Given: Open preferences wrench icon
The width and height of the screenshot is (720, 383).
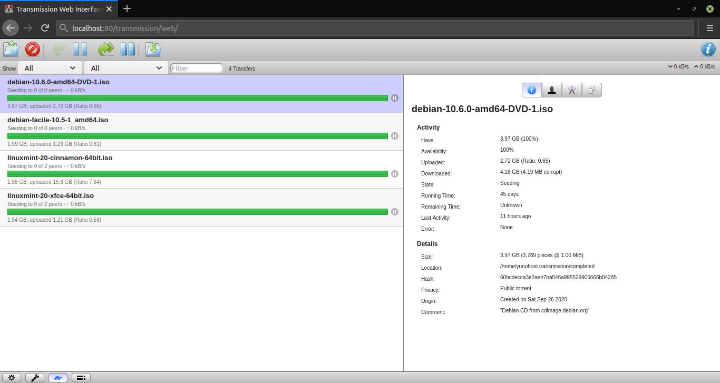Looking at the screenshot, I should pos(35,378).
